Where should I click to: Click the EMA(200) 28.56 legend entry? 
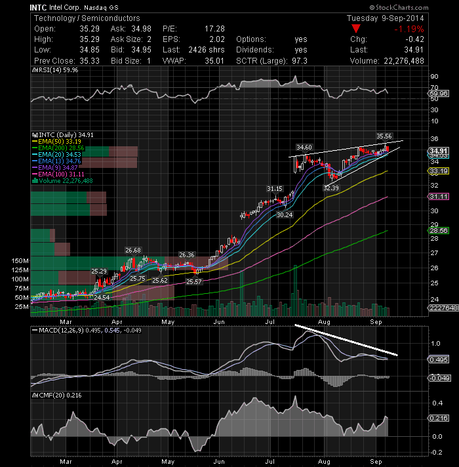(58, 148)
